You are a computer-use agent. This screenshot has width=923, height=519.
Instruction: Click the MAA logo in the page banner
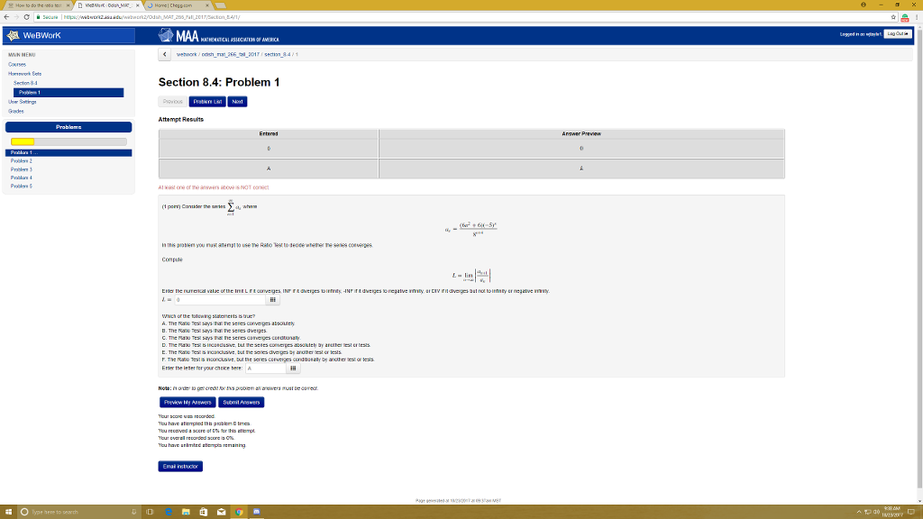tap(168, 36)
